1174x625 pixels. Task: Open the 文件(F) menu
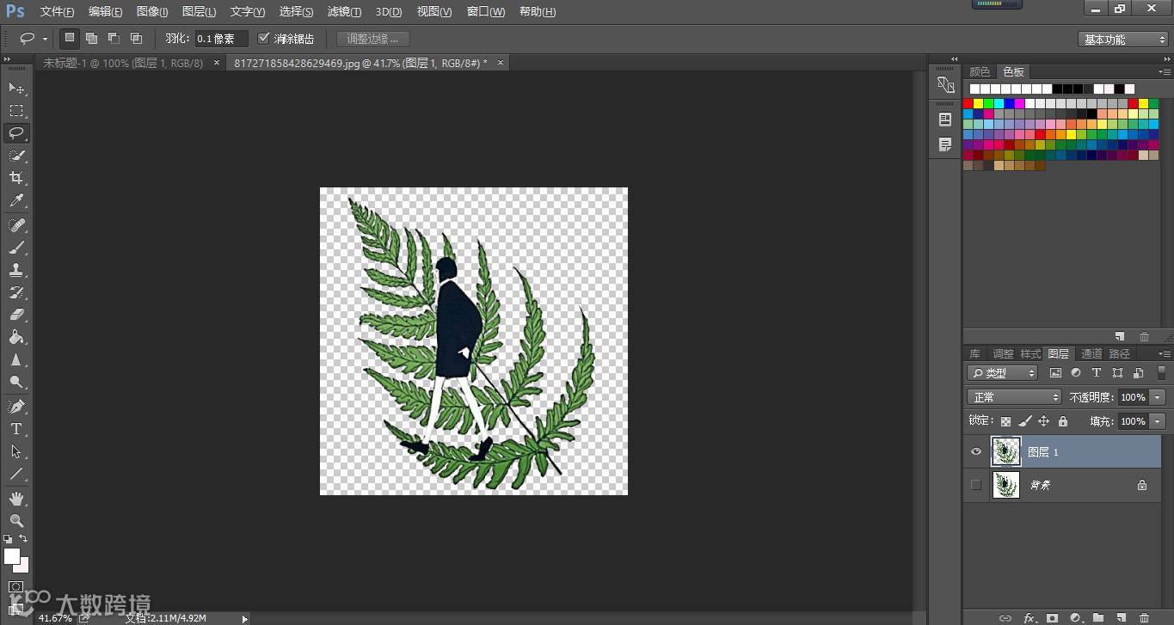point(58,12)
